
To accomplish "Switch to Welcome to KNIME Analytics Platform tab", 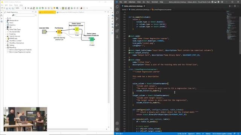I will [70, 12].
